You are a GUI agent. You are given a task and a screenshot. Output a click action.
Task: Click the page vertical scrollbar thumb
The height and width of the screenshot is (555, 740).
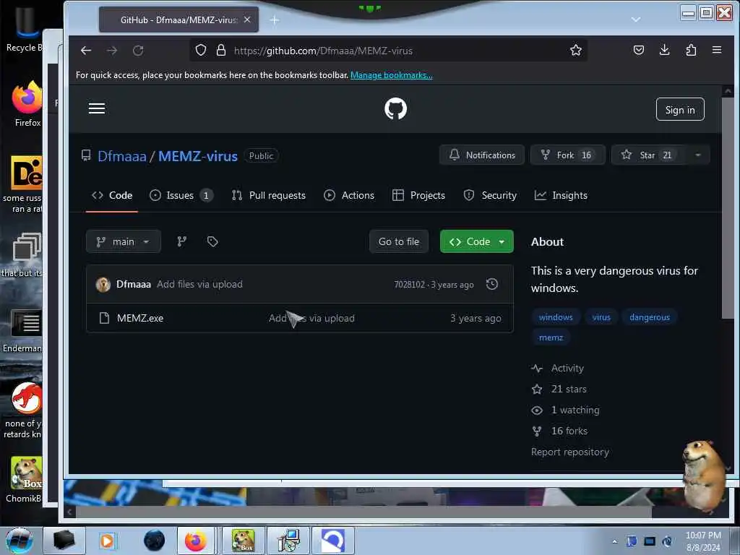728,207
